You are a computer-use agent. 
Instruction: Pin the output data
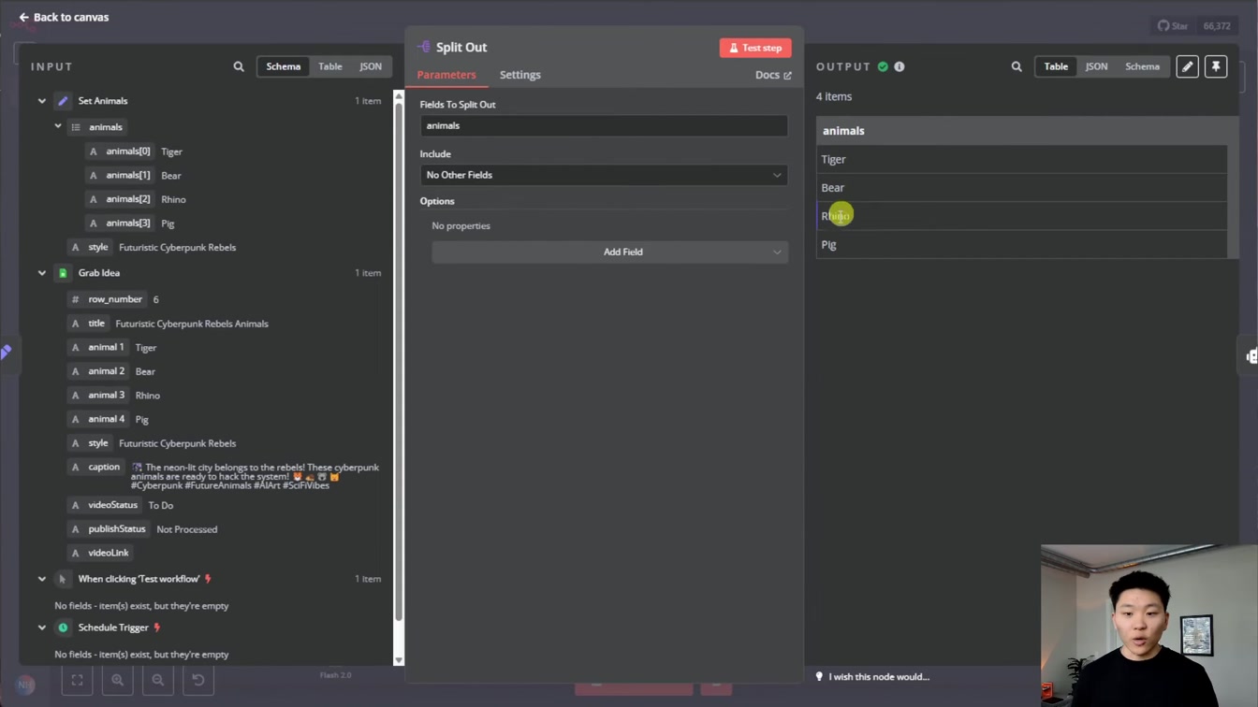click(1216, 66)
